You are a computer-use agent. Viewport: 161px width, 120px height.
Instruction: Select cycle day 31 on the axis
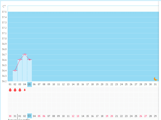tap(155, 84)
